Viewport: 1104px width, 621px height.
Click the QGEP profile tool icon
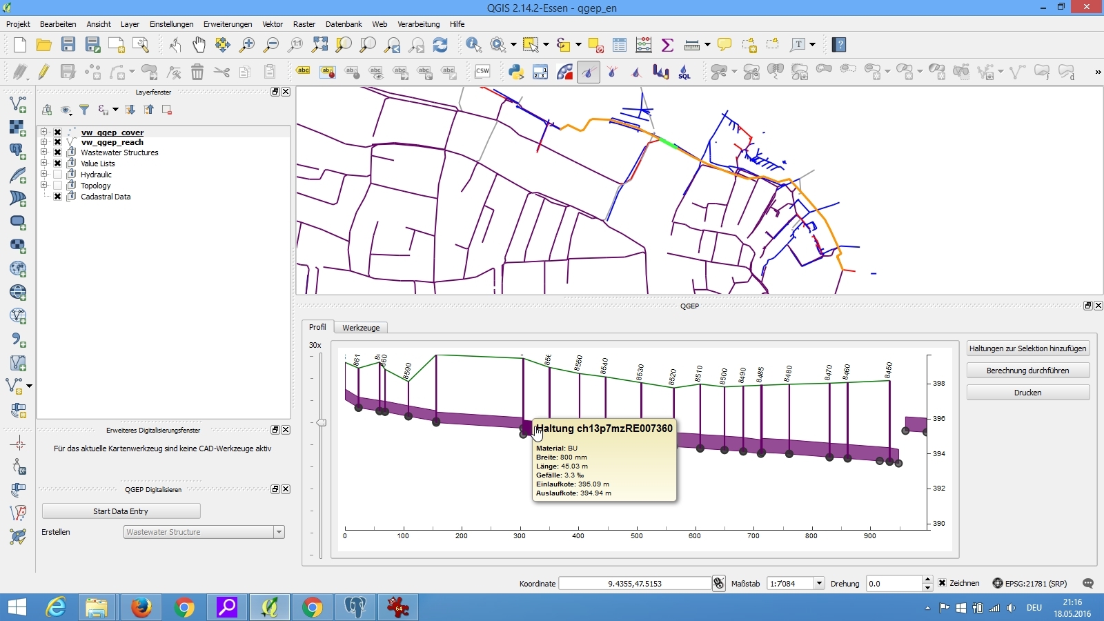[x=589, y=72]
